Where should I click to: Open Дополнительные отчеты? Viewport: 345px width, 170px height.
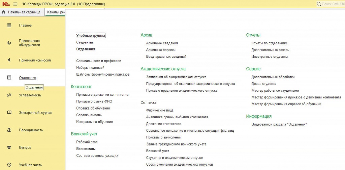pyautogui.click(x=270, y=50)
